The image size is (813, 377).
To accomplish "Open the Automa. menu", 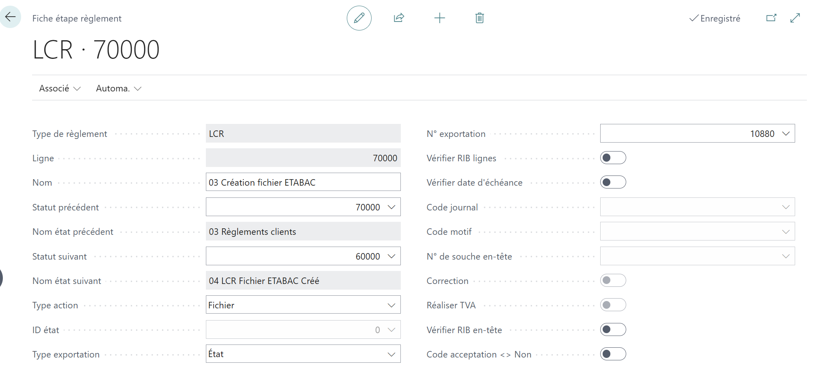I will coord(118,89).
